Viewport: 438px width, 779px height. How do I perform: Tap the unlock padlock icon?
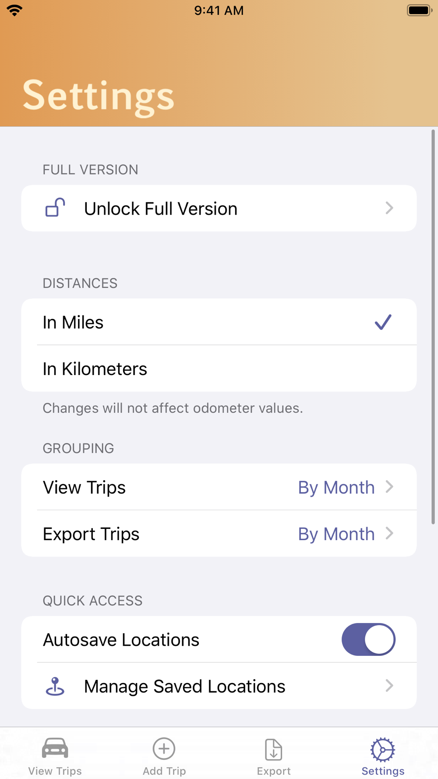(x=55, y=208)
